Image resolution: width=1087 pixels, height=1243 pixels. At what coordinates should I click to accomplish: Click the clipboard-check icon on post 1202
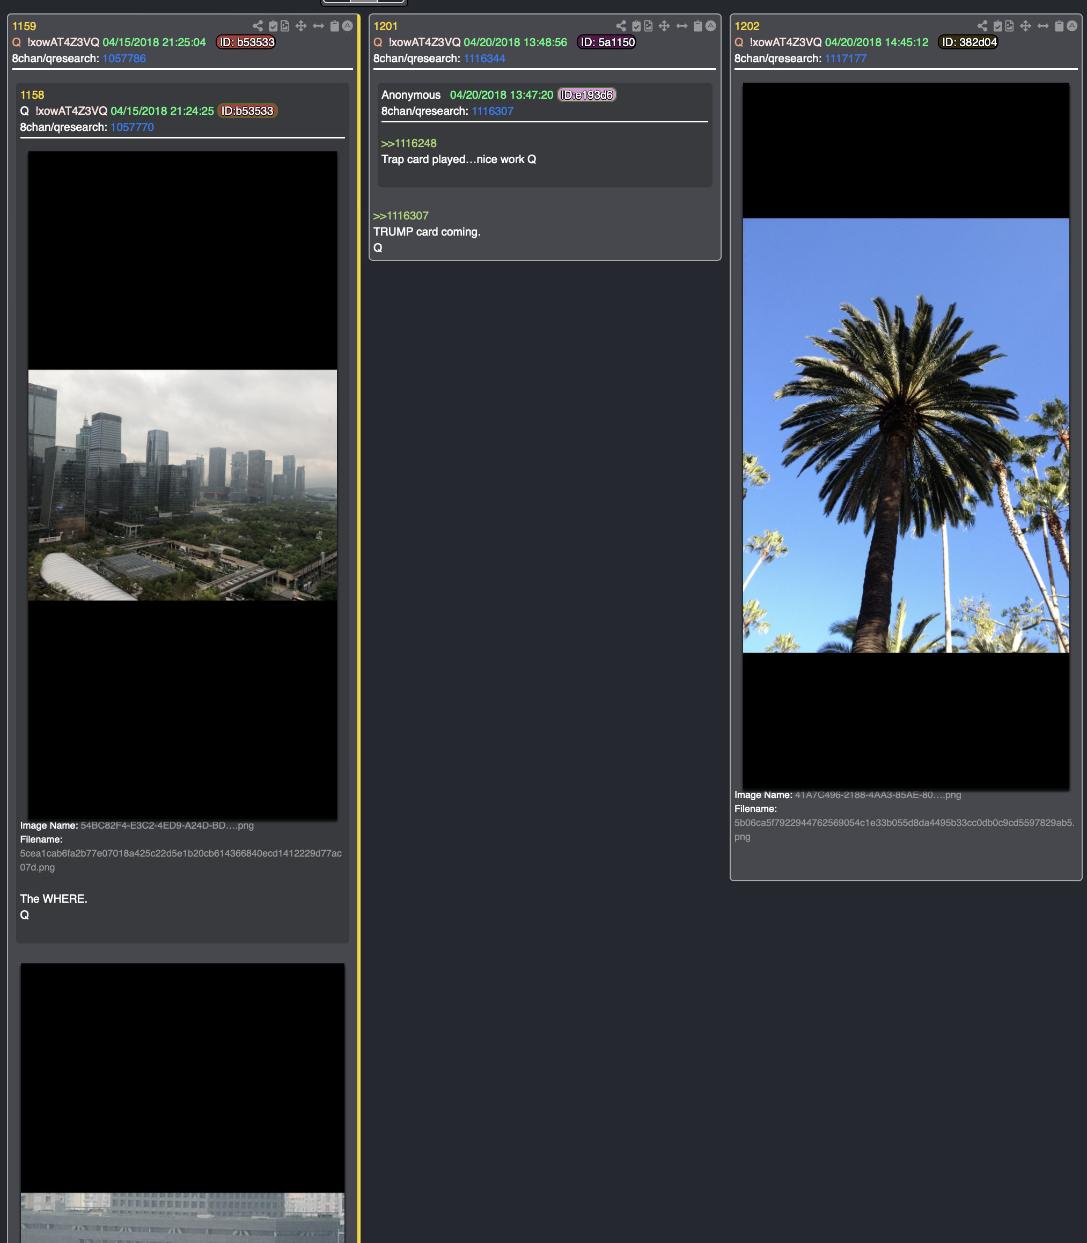pyautogui.click(x=998, y=26)
